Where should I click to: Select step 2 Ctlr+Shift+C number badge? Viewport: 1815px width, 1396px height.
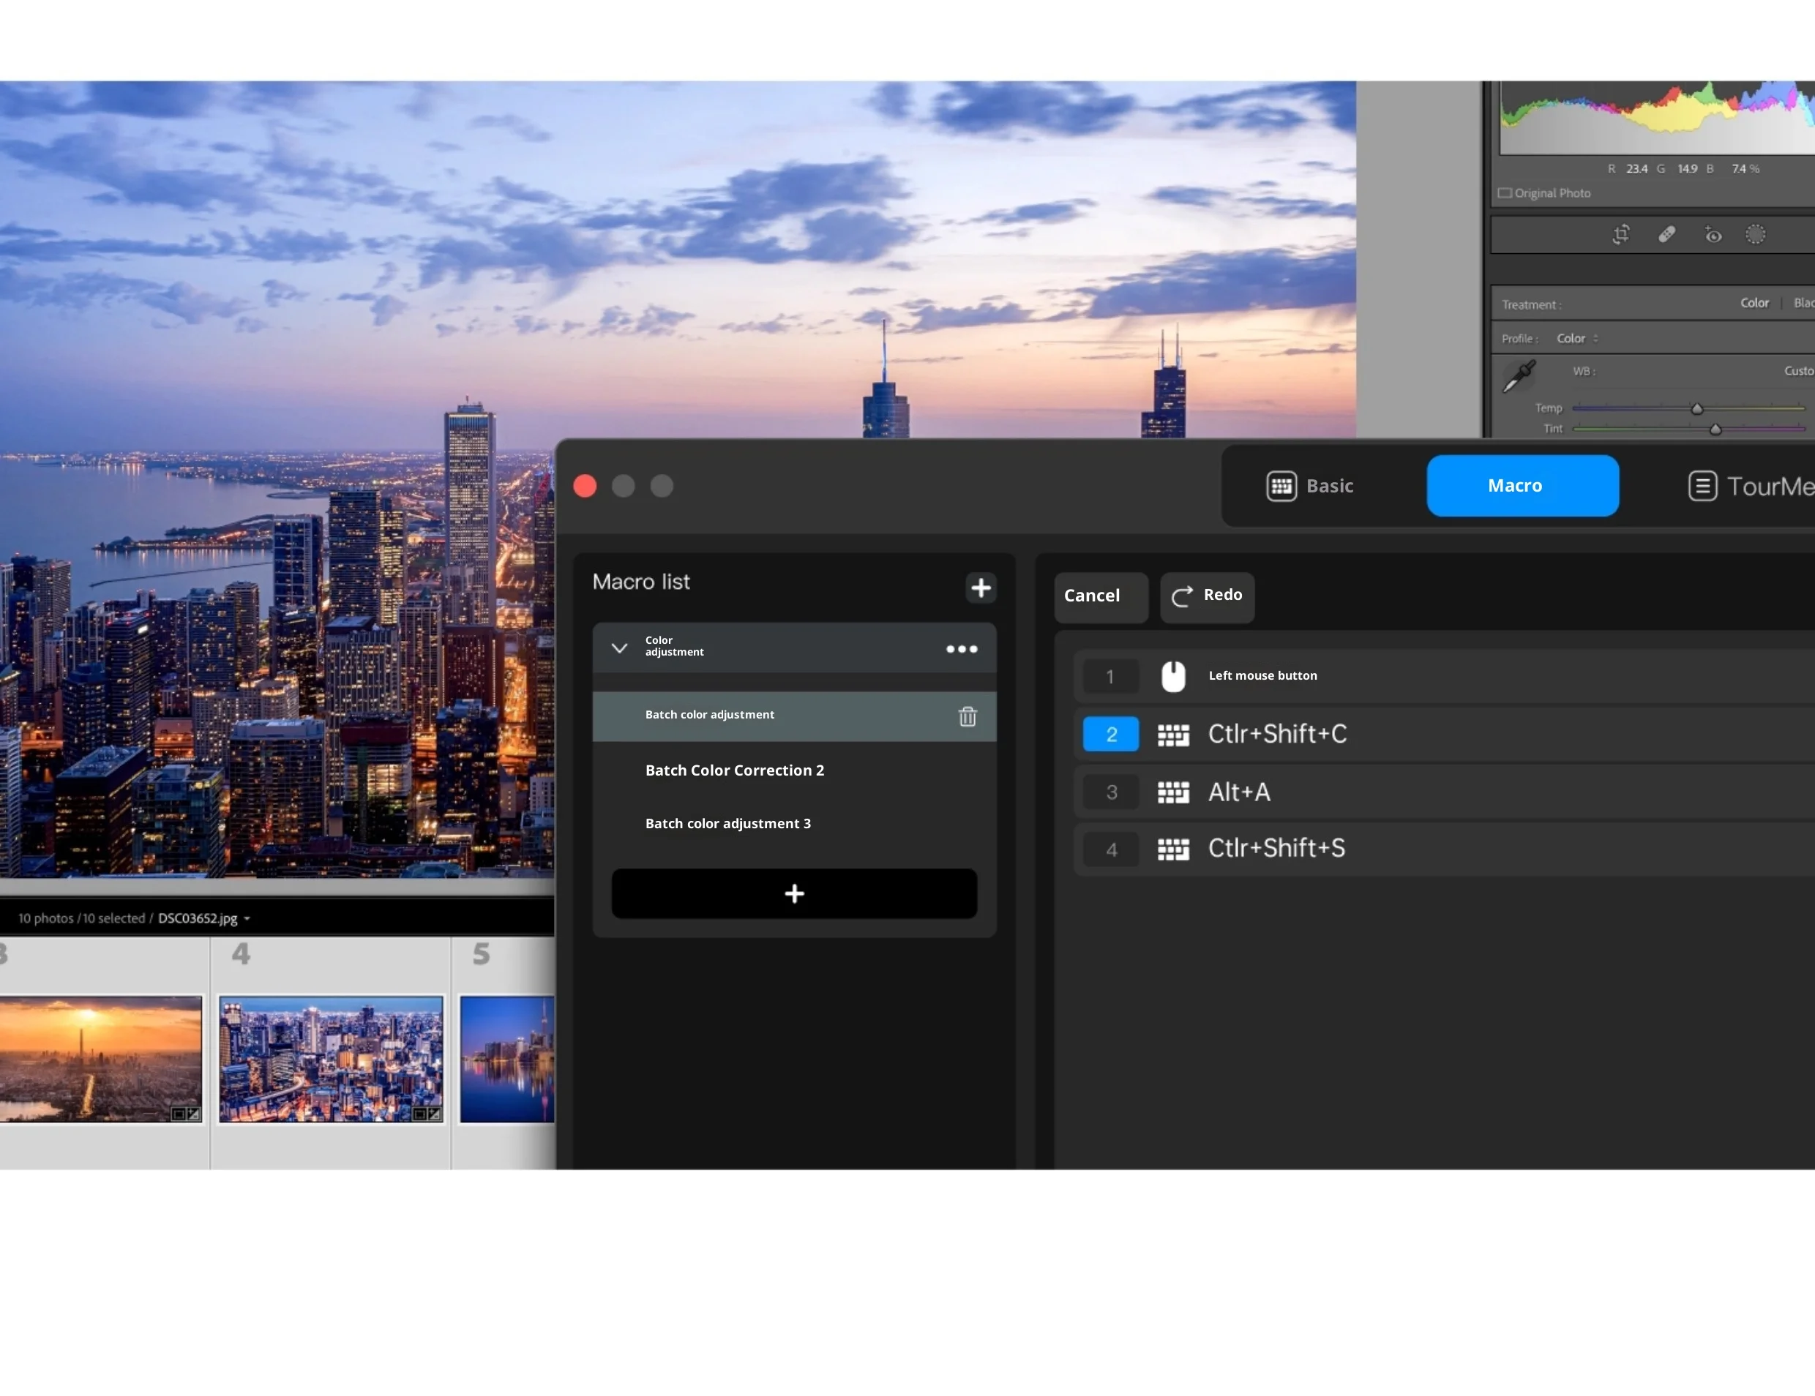pyautogui.click(x=1111, y=735)
